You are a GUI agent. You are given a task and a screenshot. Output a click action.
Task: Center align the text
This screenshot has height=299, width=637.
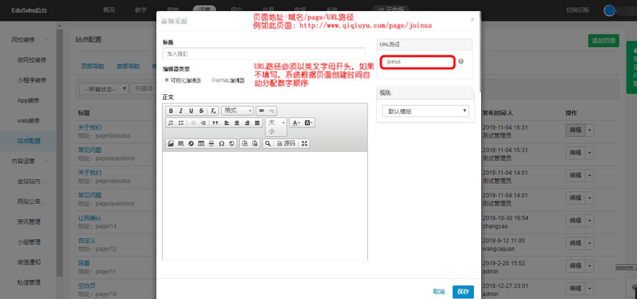[x=237, y=123]
